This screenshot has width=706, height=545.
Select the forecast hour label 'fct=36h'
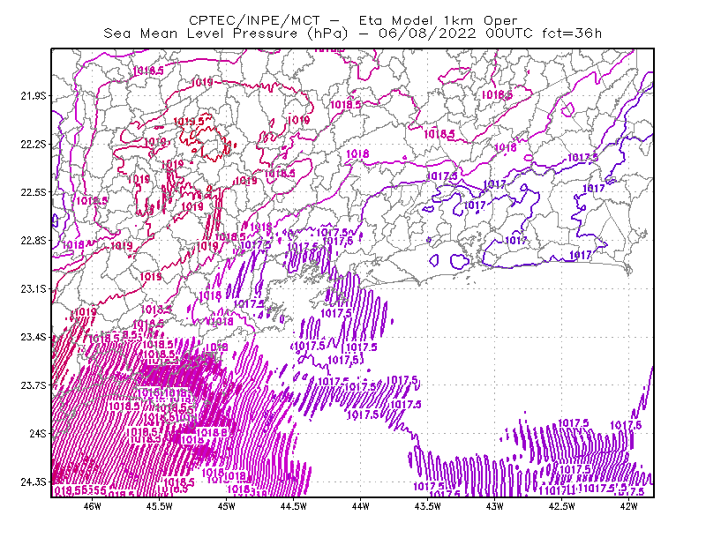572,34
